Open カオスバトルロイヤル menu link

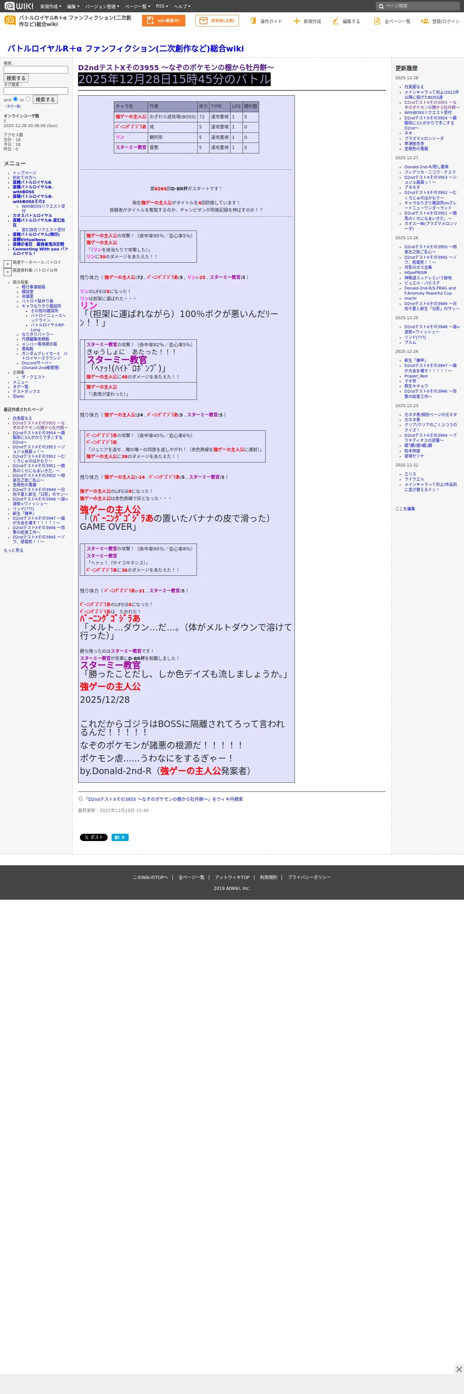point(33,215)
